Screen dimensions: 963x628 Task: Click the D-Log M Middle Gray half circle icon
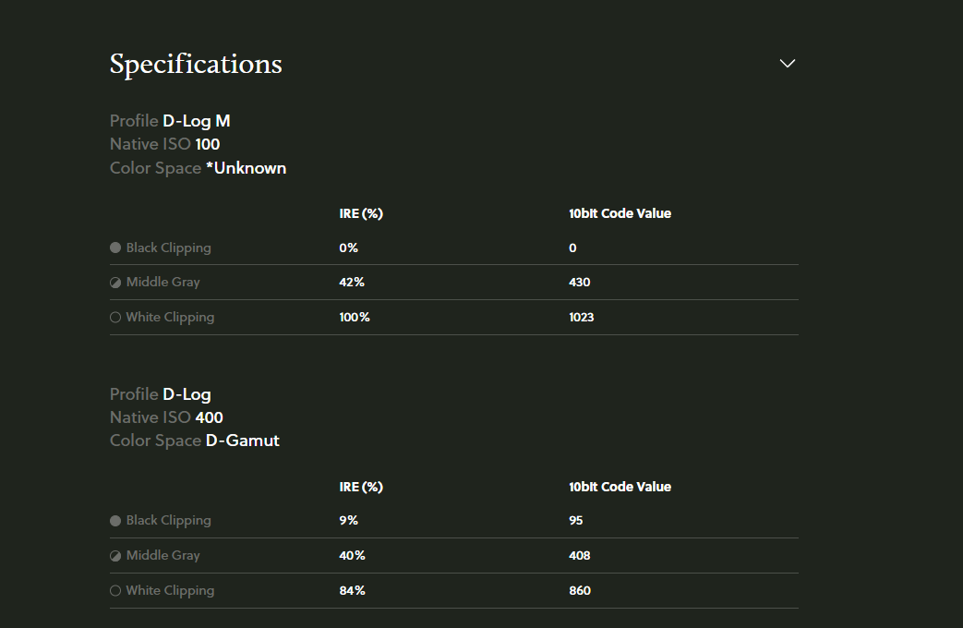[x=115, y=283]
